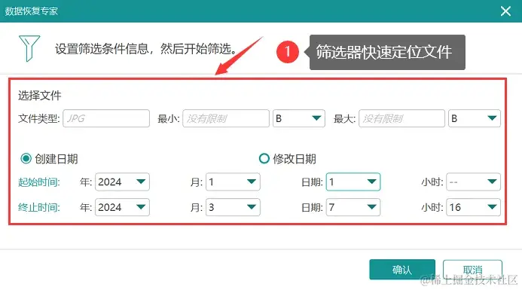Open 终止时间 month dropdown showing 3
The image size is (522, 290).
tap(233, 207)
